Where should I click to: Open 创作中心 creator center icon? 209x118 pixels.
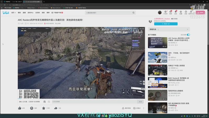(191, 13)
